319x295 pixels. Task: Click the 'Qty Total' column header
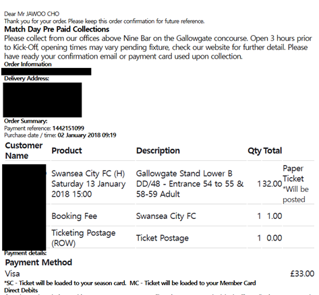coord(264,151)
